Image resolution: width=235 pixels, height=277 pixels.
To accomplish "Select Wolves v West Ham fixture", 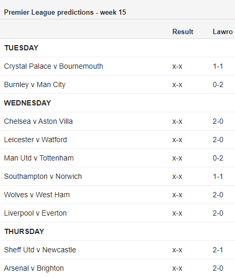I will point(37,195).
